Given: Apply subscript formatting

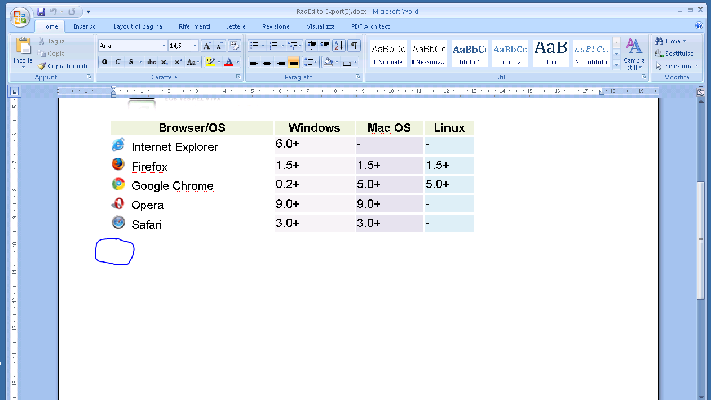Looking at the screenshot, I should (164, 62).
